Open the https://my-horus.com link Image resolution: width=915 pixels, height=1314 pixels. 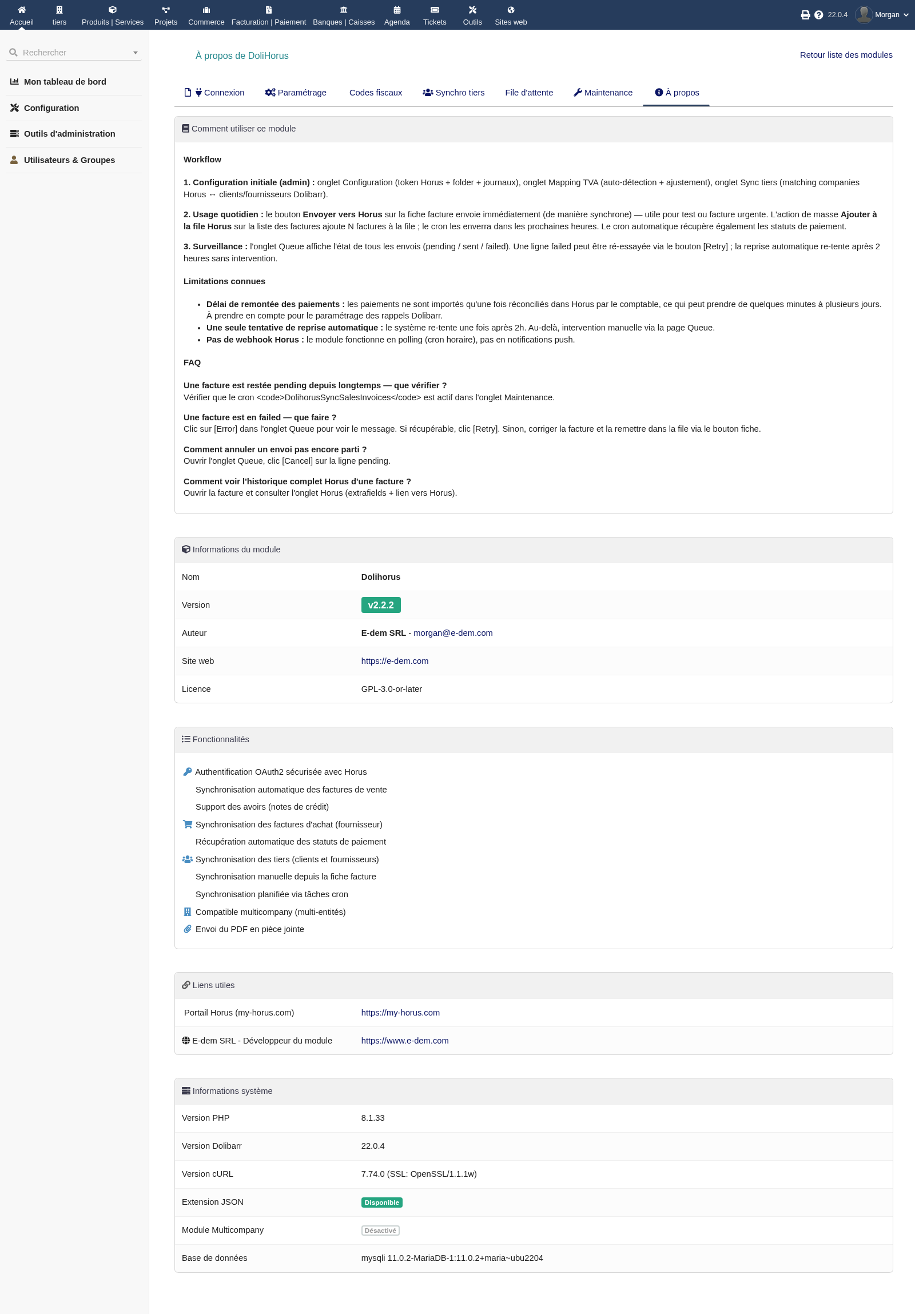pos(400,1013)
